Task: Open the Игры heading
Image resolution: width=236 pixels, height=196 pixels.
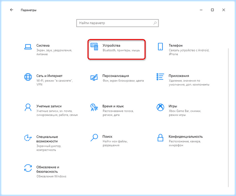Action: 173,106
